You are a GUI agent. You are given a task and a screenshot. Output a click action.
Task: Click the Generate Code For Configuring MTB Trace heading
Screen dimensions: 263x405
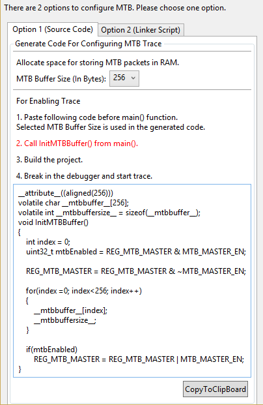click(88, 44)
